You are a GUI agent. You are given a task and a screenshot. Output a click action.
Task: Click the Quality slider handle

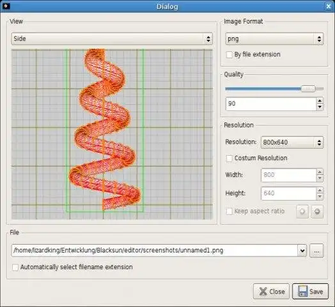tap(308, 88)
